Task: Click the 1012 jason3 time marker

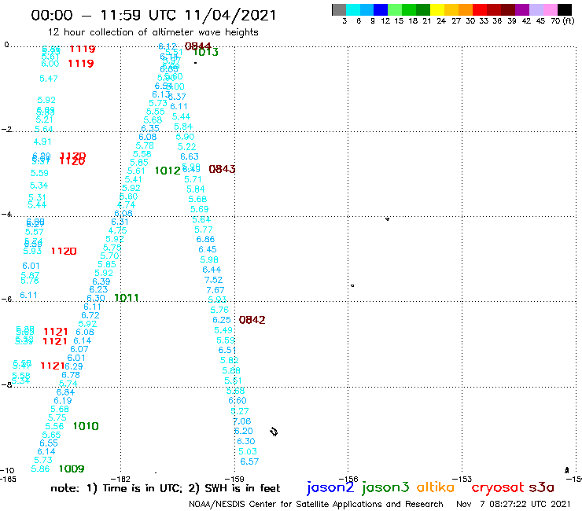Action: point(168,171)
